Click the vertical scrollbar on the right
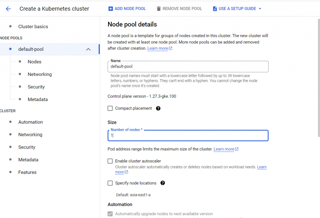 (x=318, y=78)
